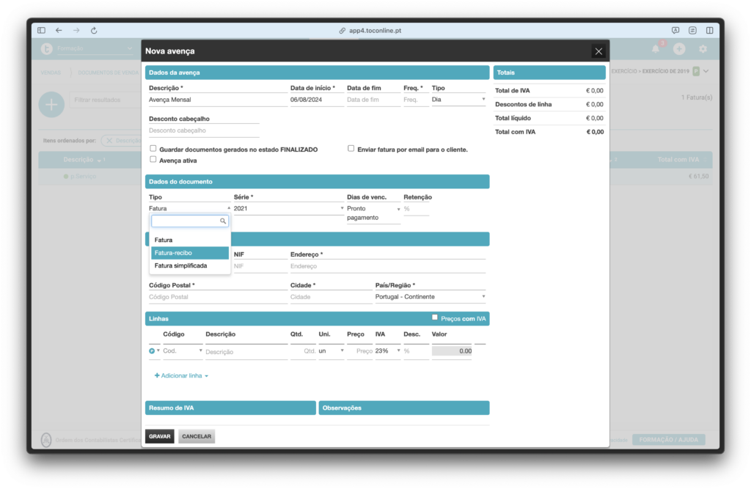Viewport: 751px width, 489px height.
Task: Click the line options icon in Linhas row
Action: (x=152, y=351)
